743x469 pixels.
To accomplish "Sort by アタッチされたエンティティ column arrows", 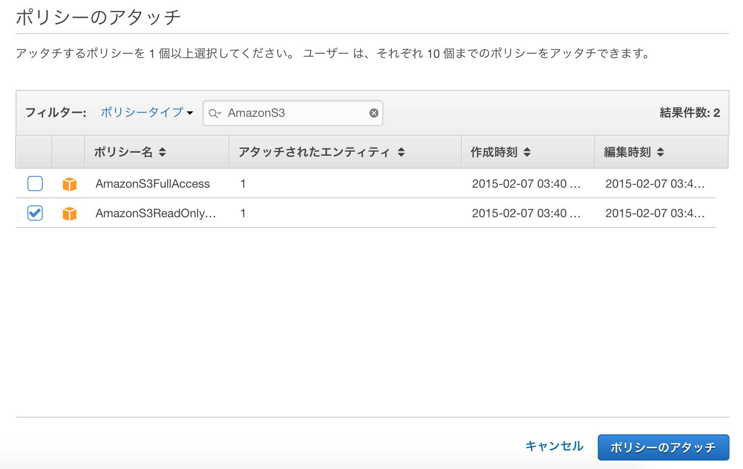I will point(401,152).
